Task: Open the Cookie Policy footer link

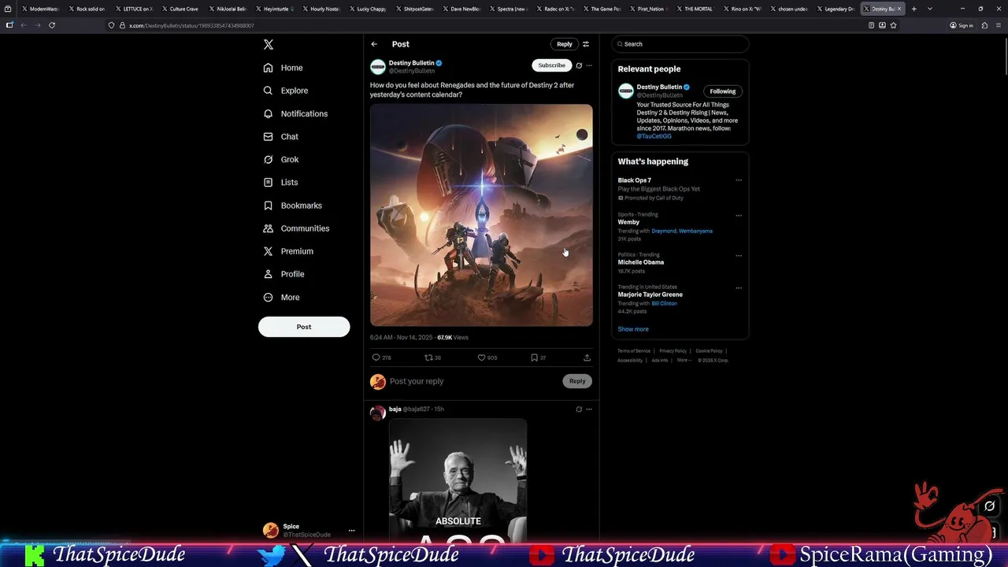Action: pos(709,351)
